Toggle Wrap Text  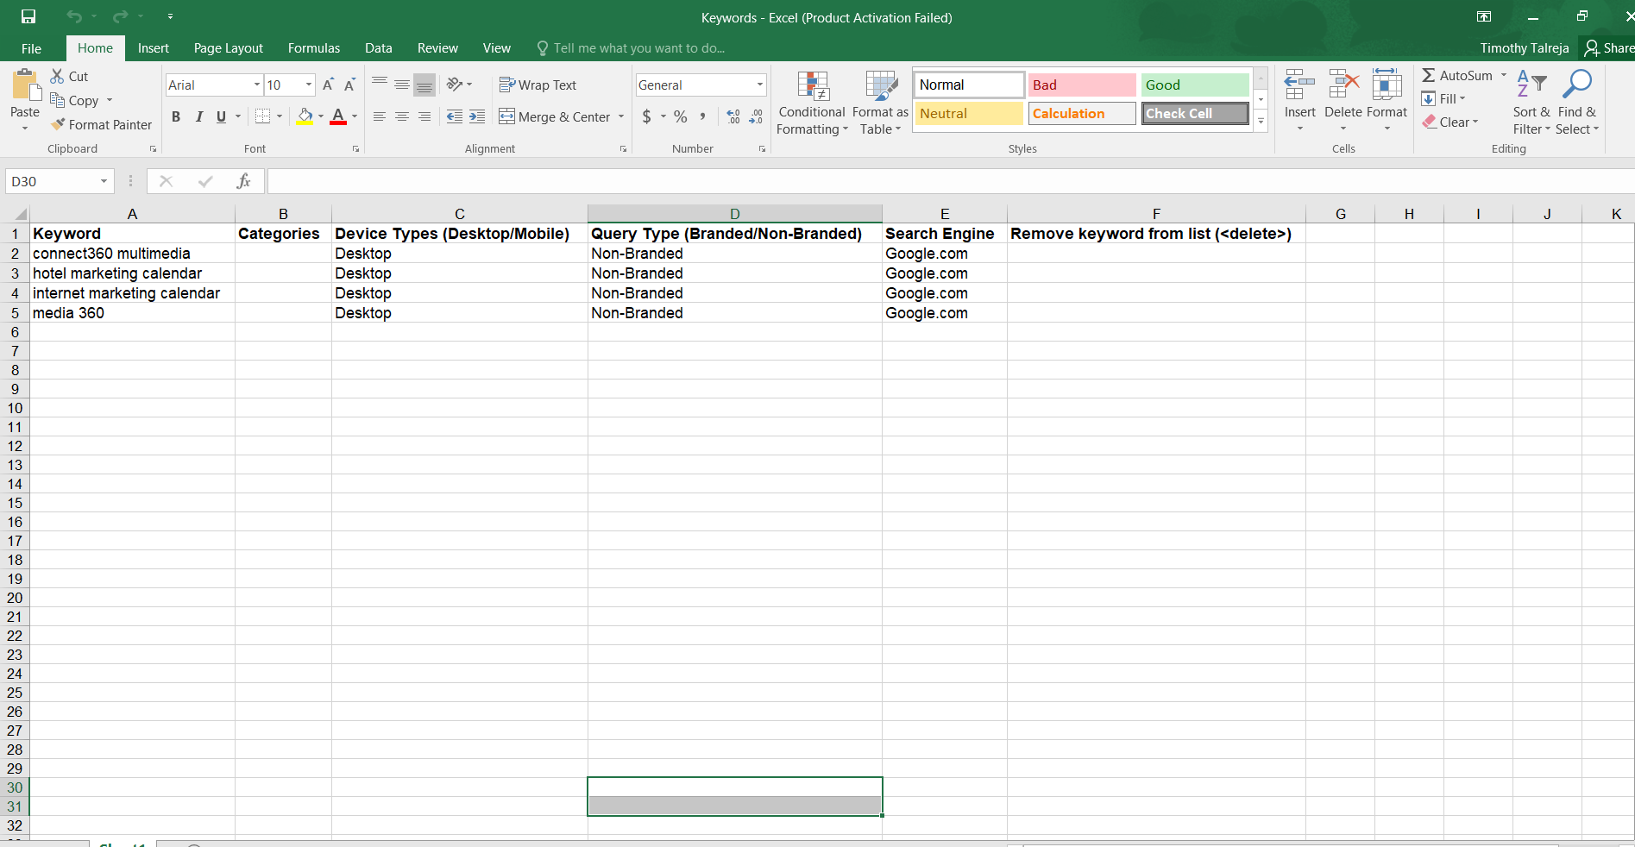pyautogui.click(x=538, y=85)
